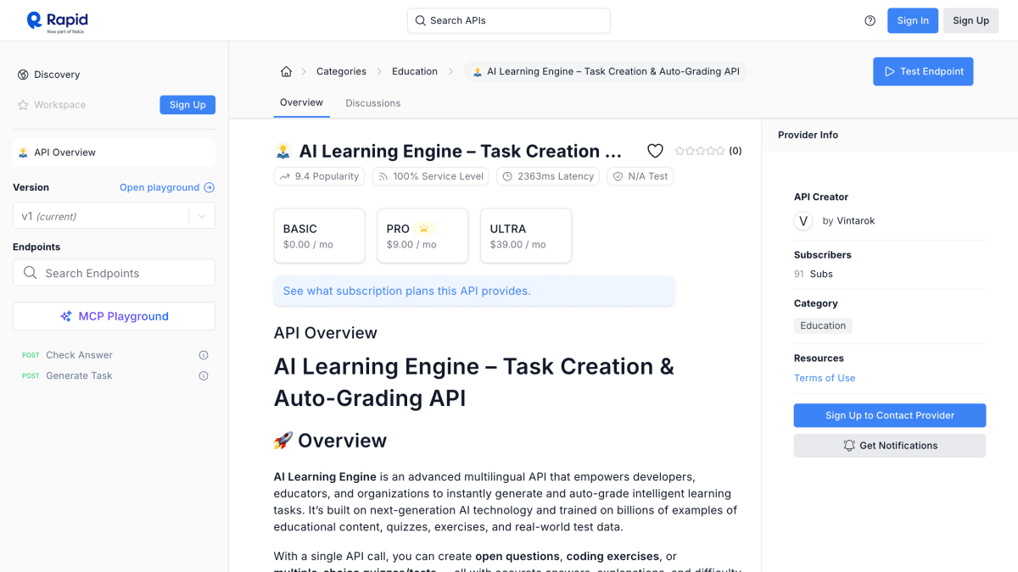Click the Test Endpoint button

click(x=923, y=71)
